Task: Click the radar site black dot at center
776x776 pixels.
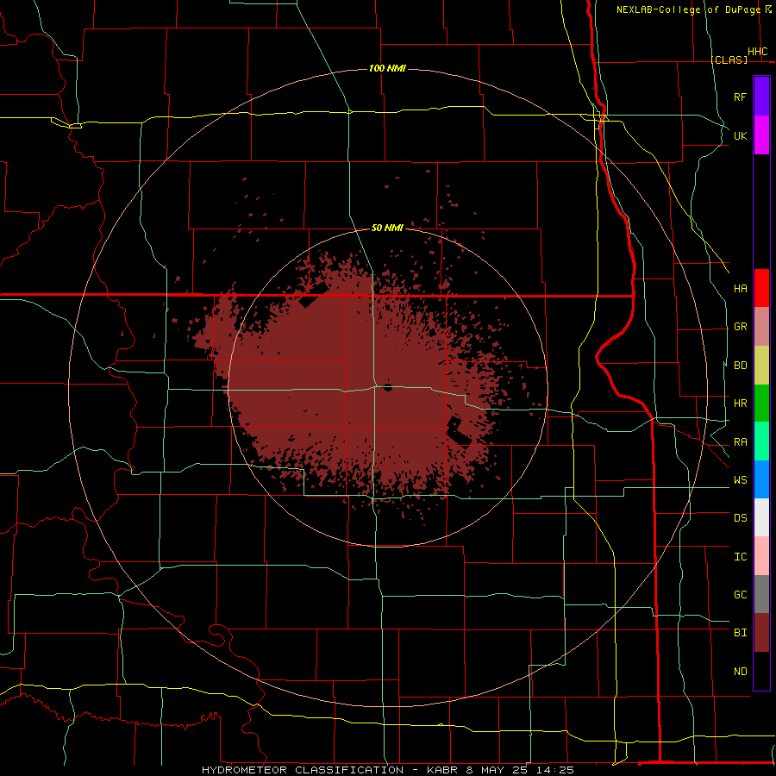Action: [387, 387]
